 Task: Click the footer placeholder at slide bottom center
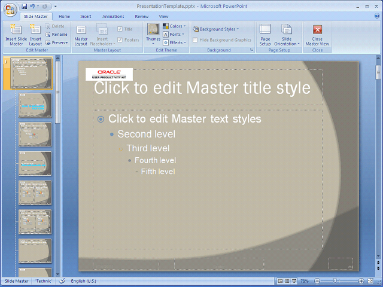point(219,264)
